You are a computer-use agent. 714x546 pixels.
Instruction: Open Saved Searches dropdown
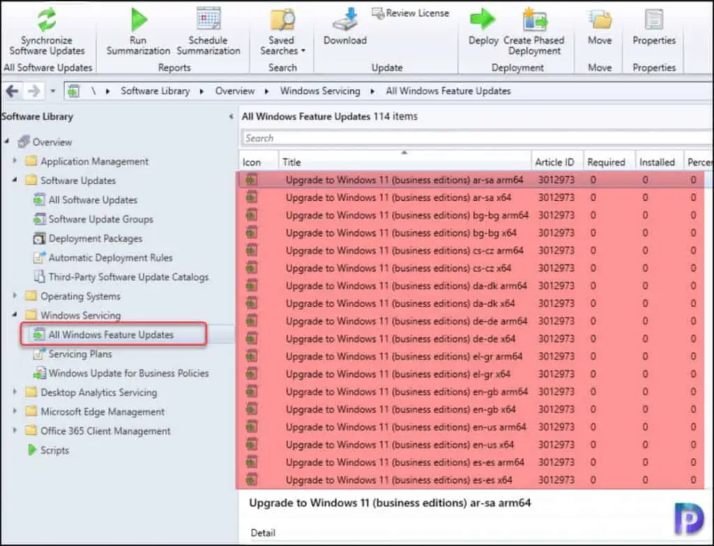pyautogui.click(x=282, y=32)
